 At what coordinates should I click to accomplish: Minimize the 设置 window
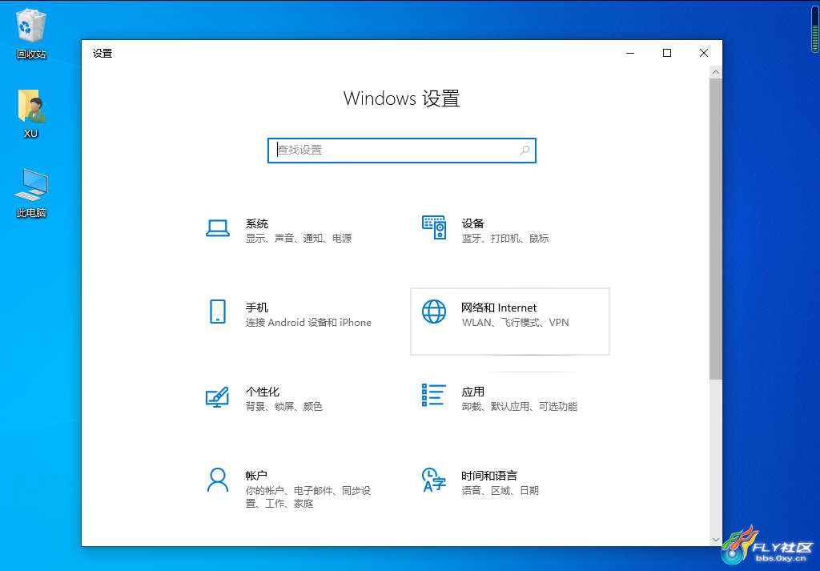[630, 53]
